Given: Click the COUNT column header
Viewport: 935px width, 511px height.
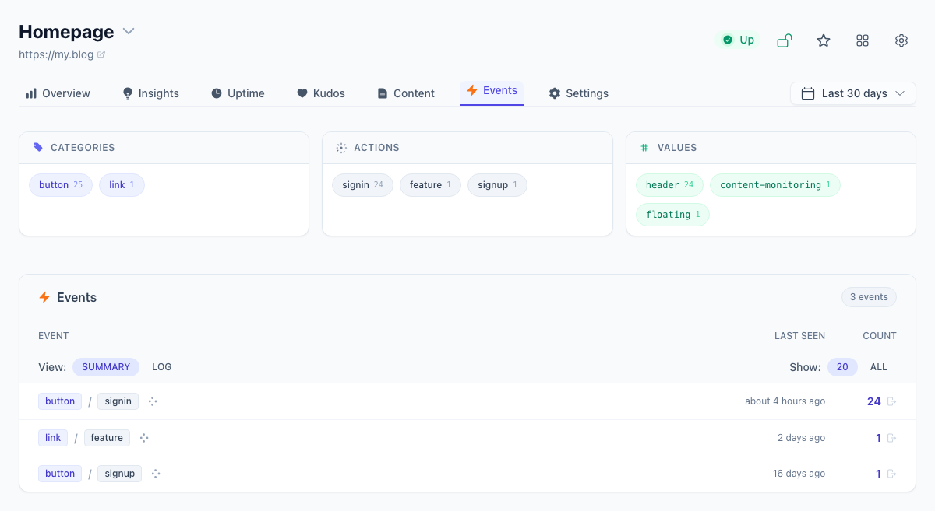Looking at the screenshot, I should [x=880, y=336].
